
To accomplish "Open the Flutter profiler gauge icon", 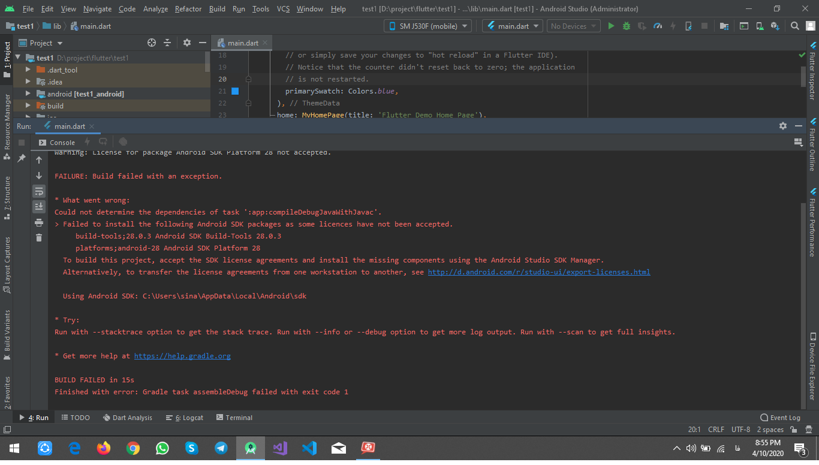I will coord(658,26).
